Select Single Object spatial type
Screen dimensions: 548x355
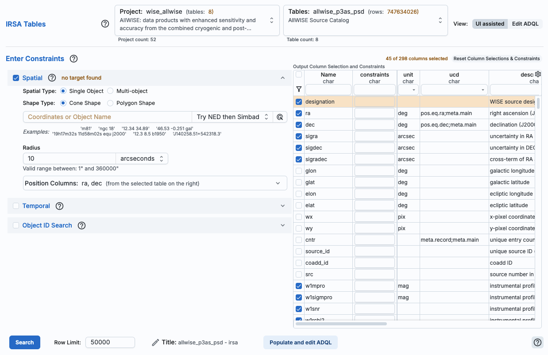click(x=63, y=91)
